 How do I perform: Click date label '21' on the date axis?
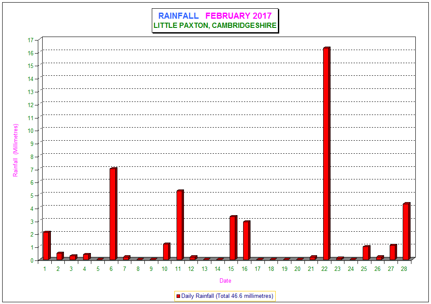pos(311,269)
